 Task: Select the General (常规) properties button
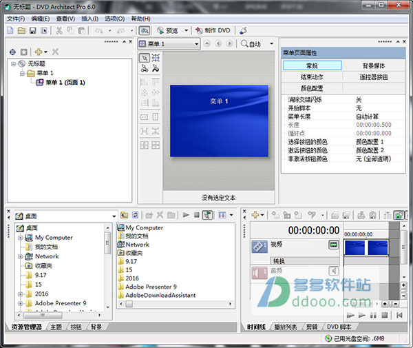[312, 65]
